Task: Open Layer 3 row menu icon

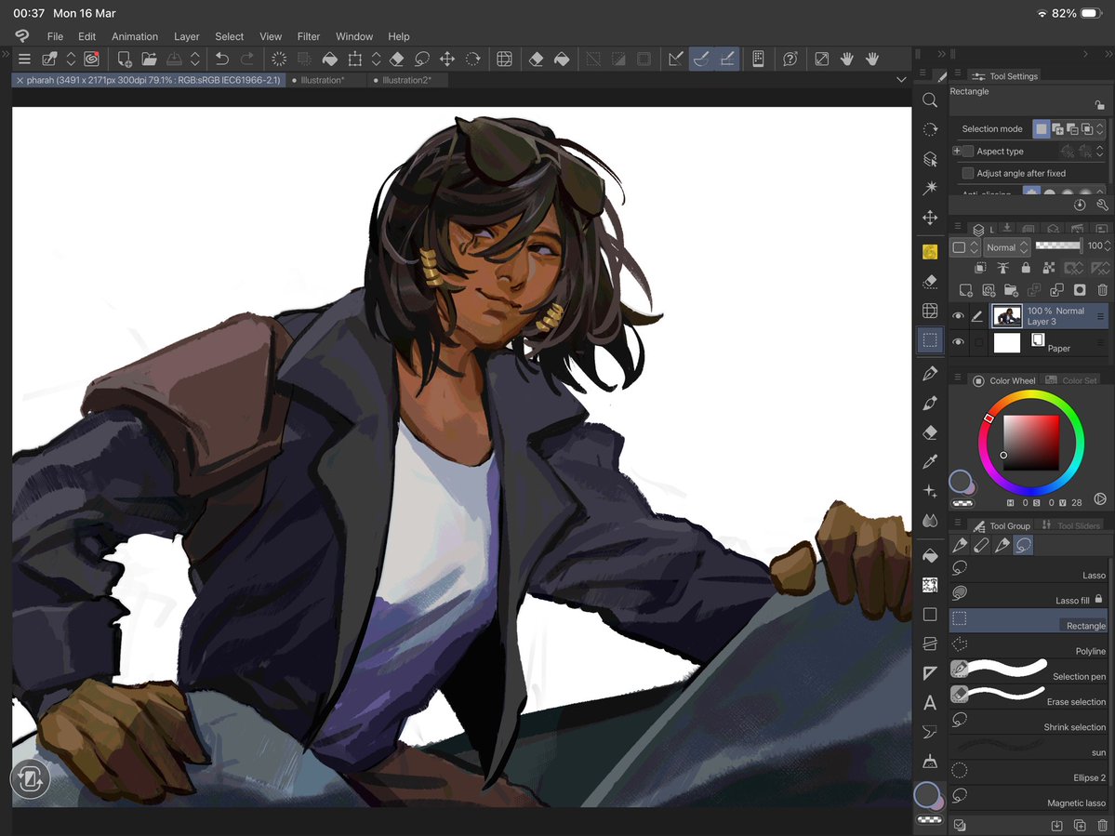Action: (x=1101, y=316)
